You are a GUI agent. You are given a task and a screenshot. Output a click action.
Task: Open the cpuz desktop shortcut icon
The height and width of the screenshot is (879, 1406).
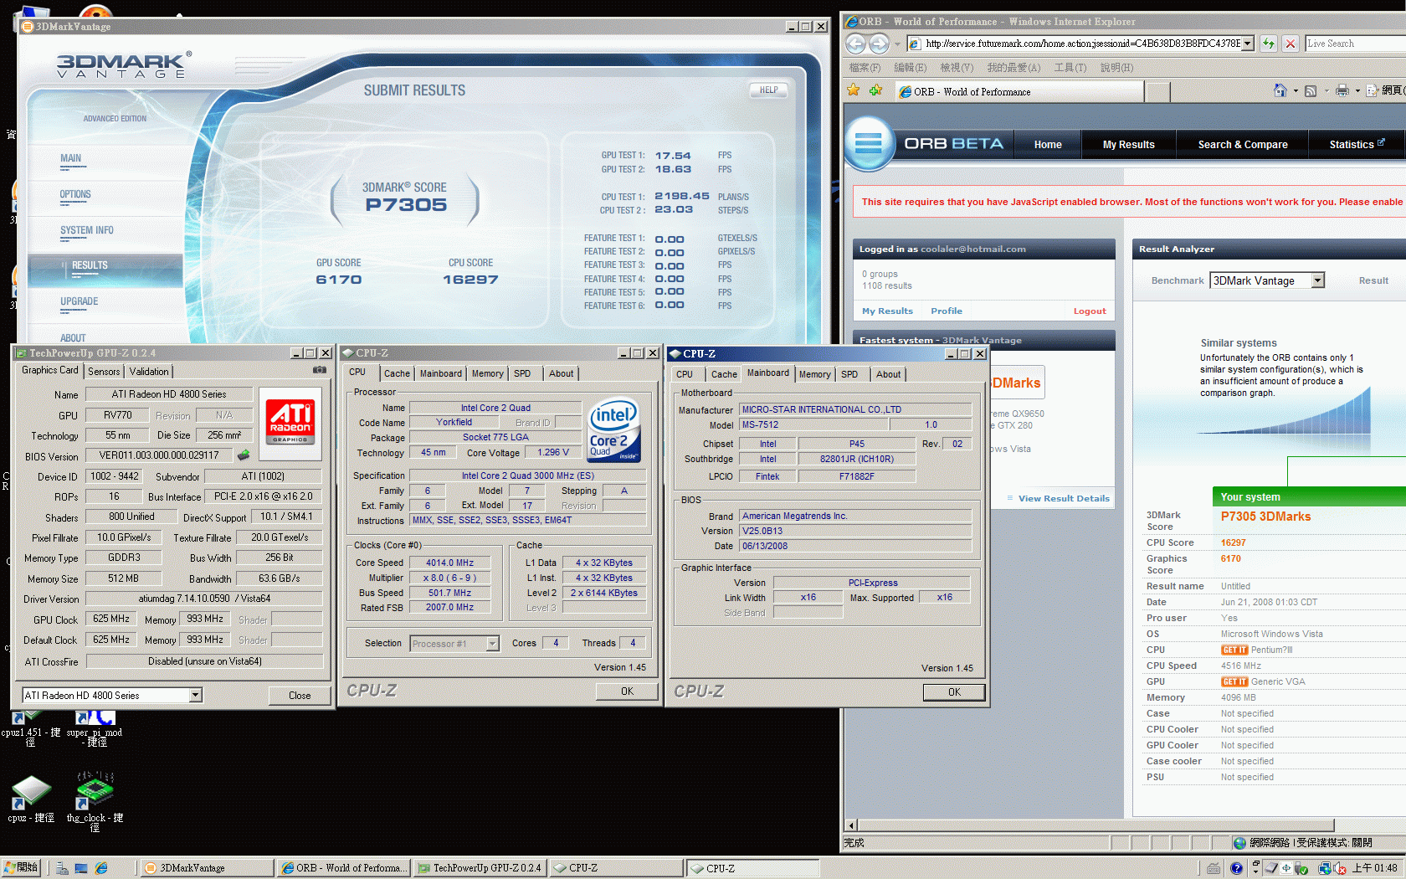coord(31,792)
